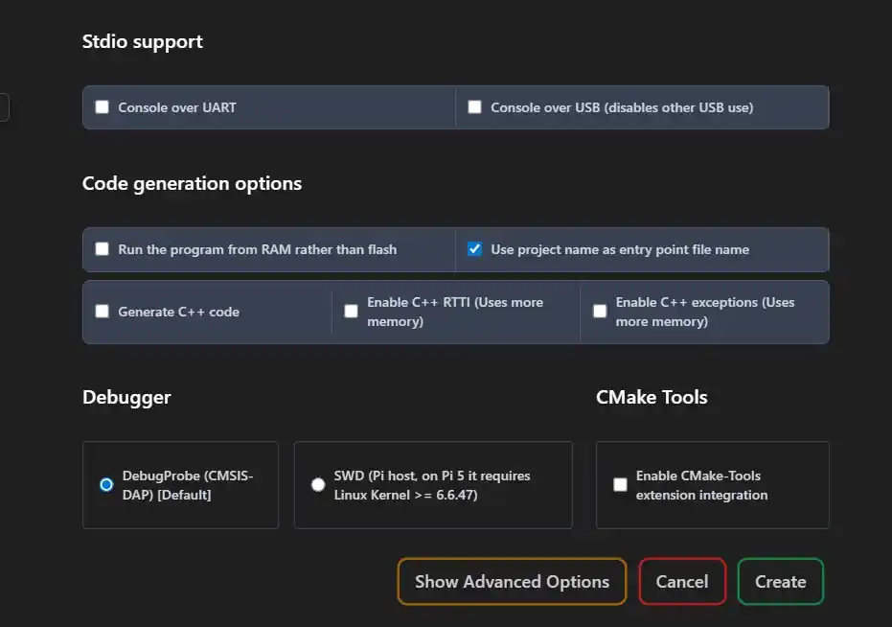Uncheck Use project name as entry point
Image resolution: width=892 pixels, height=627 pixels.
(x=474, y=249)
